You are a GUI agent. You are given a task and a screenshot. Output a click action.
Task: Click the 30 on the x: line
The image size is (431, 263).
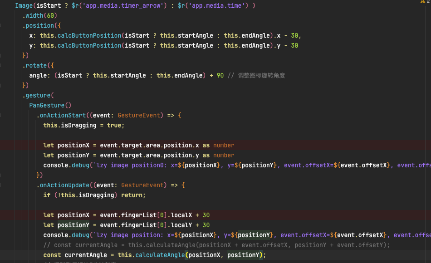pos(294,35)
